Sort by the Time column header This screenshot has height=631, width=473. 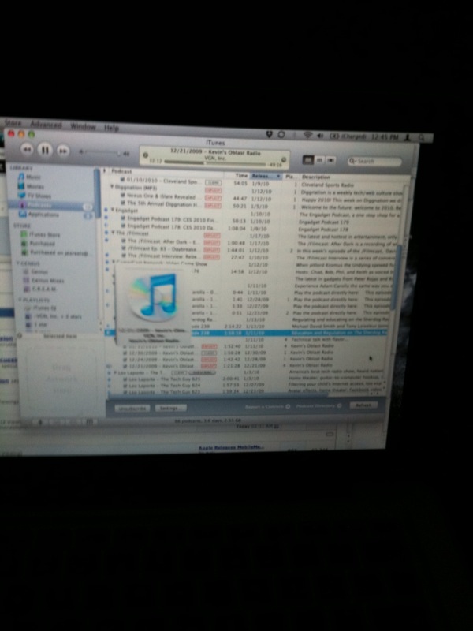241,175
